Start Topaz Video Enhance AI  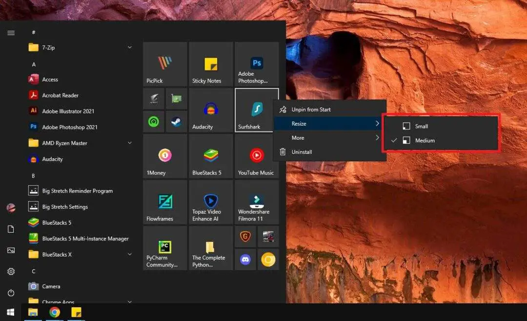(210, 202)
